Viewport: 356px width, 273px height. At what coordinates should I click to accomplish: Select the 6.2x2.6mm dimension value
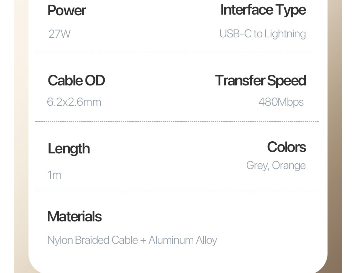[x=74, y=102]
